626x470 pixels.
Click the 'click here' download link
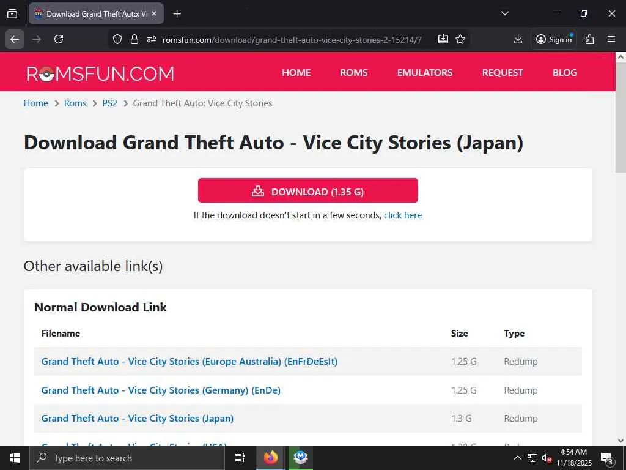point(403,215)
